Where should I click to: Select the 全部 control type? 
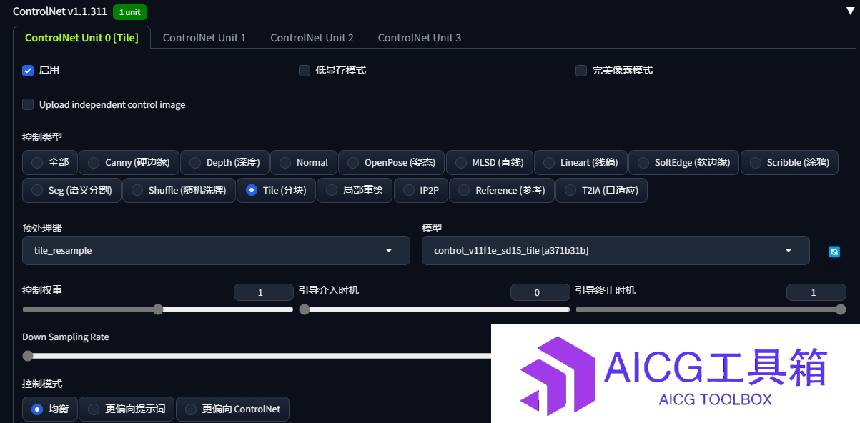(x=49, y=162)
